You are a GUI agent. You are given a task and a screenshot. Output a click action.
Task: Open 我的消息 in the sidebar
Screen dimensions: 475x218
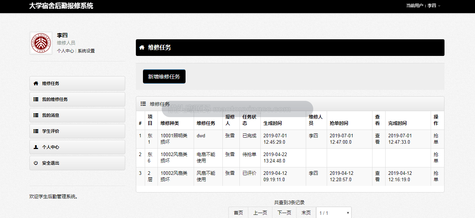point(77,115)
